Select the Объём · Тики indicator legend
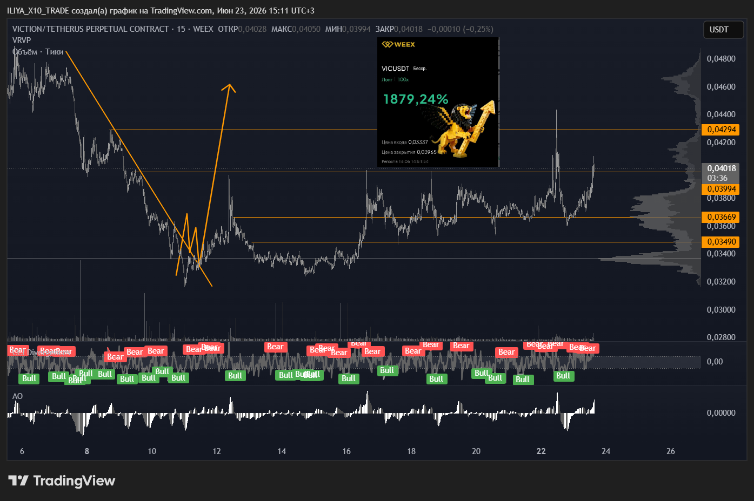This screenshot has width=754, height=501. [x=38, y=52]
